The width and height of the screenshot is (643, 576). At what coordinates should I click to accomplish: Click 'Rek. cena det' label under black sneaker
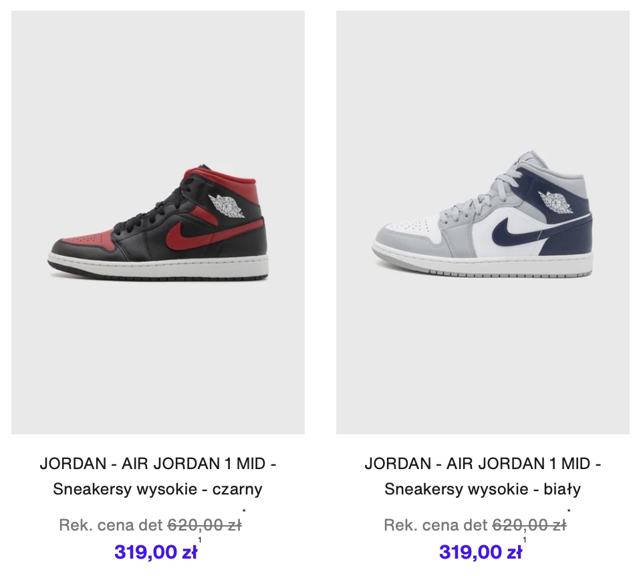[x=111, y=525]
